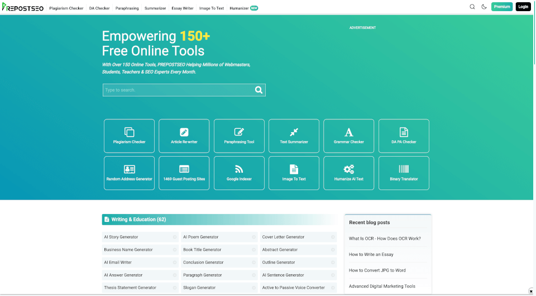The width and height of the screenshot is (536, 296).
Task: Click the circle icon next to Cover Letter Generator
Action: (x=333, y=237)
